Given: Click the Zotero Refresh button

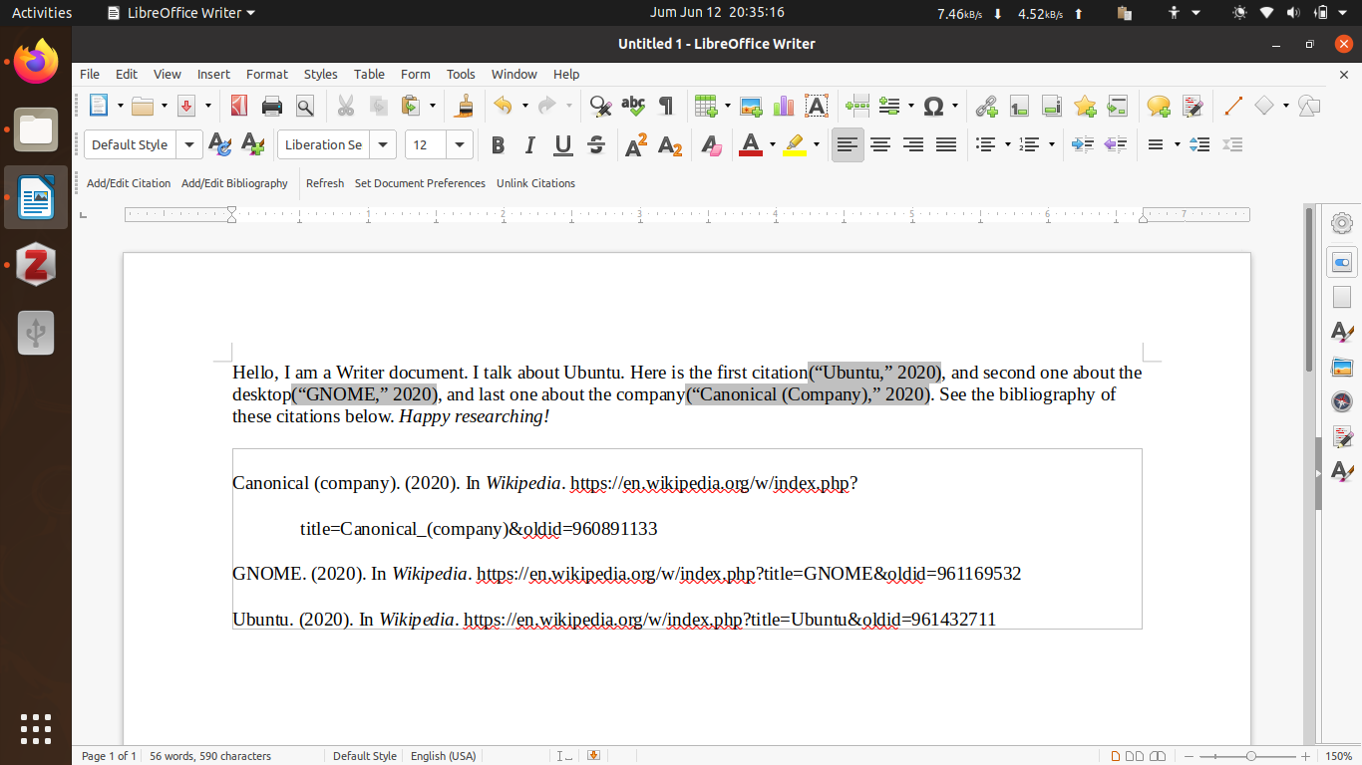Looking at the screenshot, I should [x=325, y=183].
